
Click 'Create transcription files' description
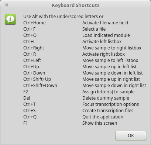click(108, 111)
